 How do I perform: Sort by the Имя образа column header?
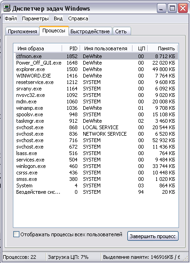click(38, 48)
